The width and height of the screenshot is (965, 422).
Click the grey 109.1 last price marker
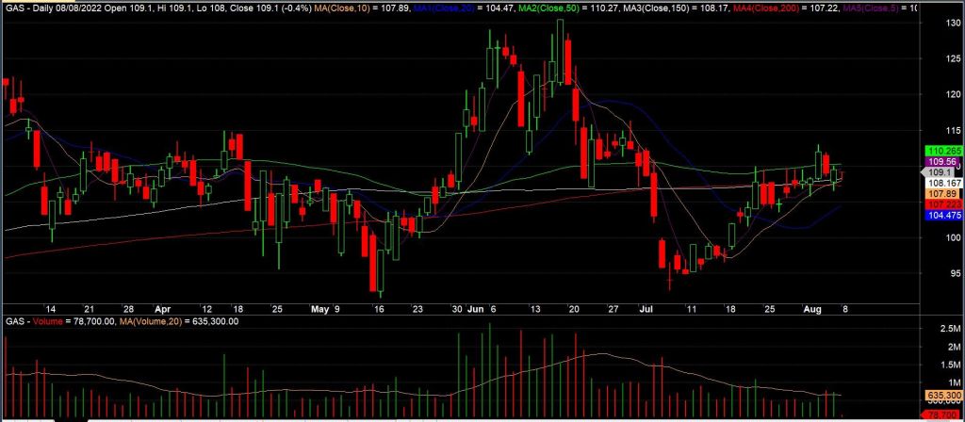coord(940,172)
